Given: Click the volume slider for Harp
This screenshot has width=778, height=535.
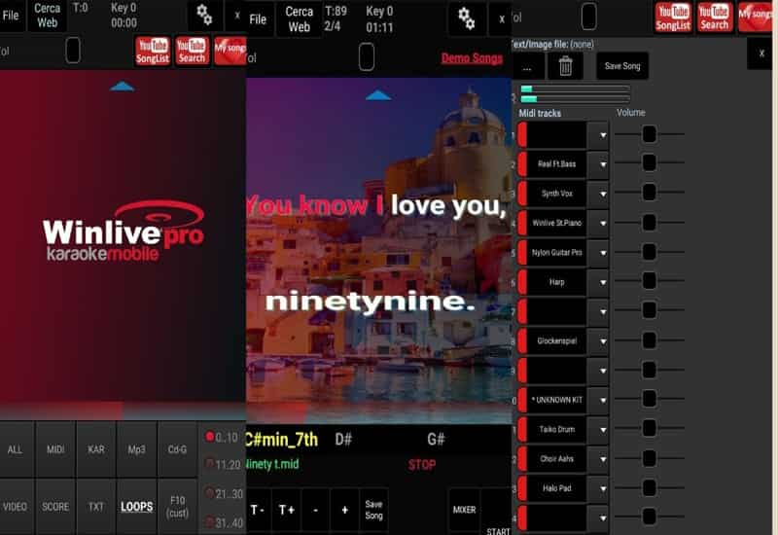Looking at the screenshot, I should [x=649, y=281].
